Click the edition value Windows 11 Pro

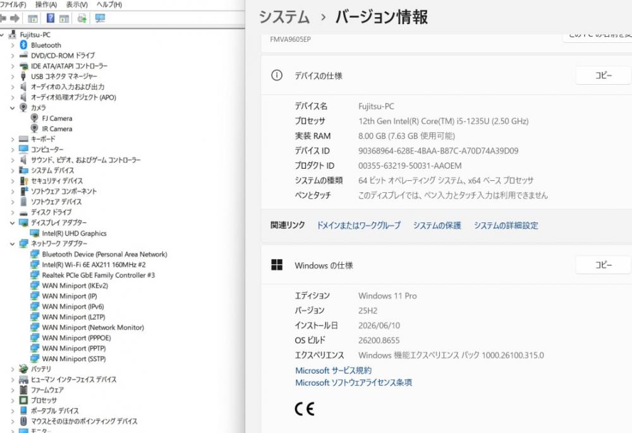pos(387,296)
